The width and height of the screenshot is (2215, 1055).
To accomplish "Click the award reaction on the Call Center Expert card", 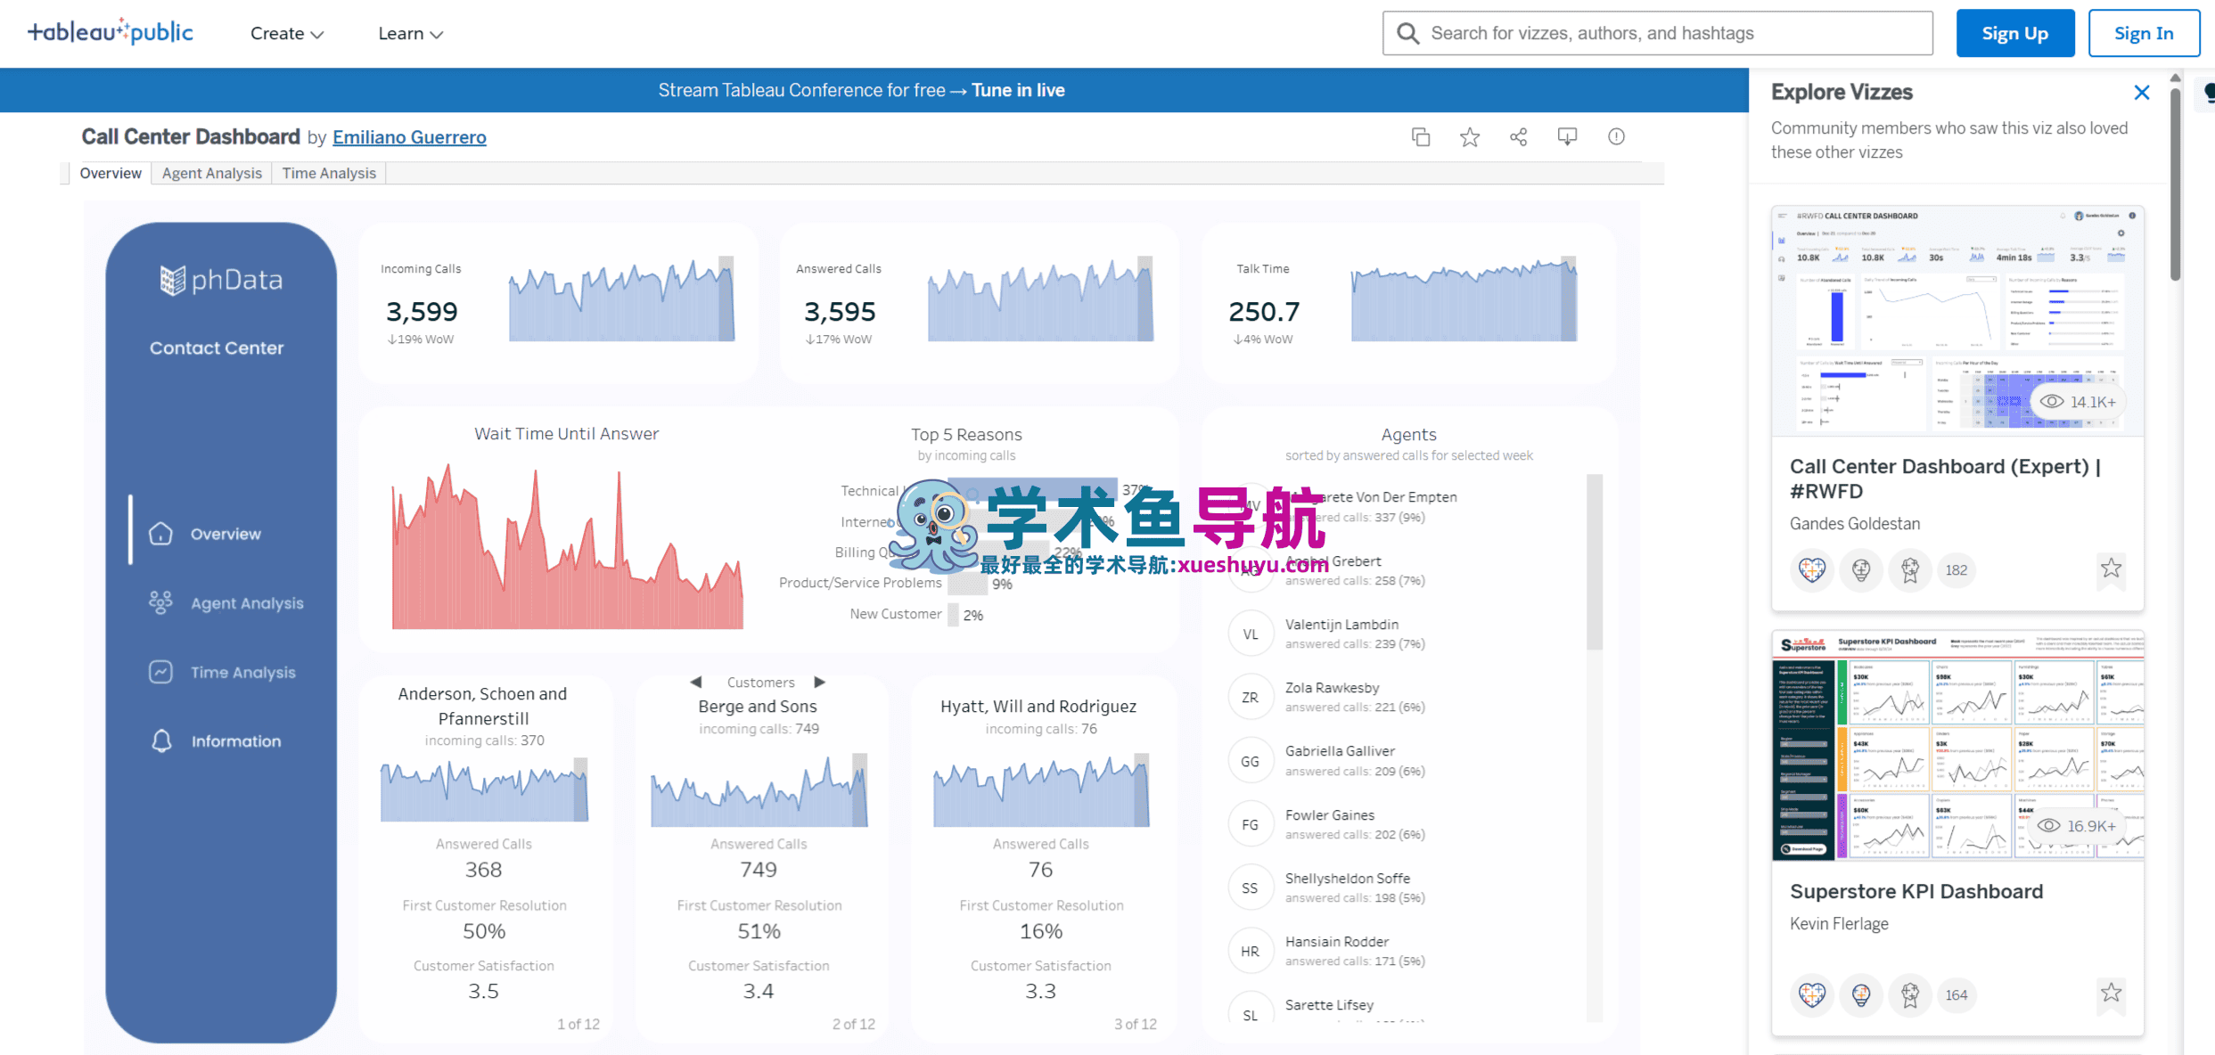I will pos(1909,570).
